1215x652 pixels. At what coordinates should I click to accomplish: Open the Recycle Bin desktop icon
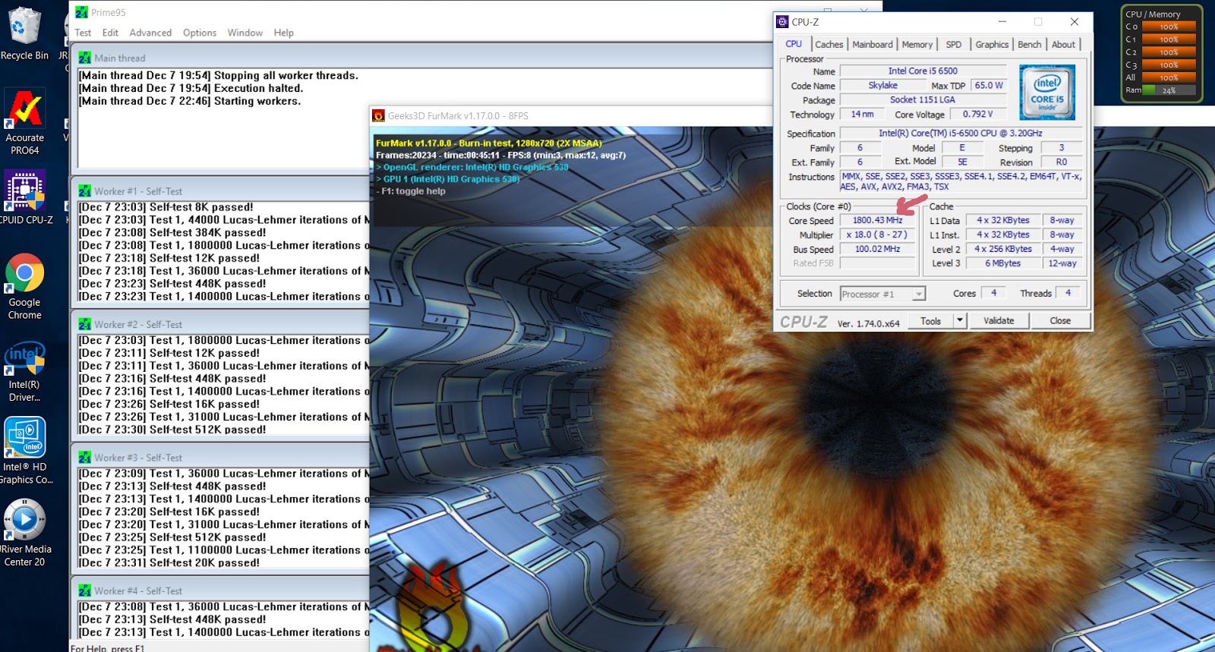click(x=24, y=34)
